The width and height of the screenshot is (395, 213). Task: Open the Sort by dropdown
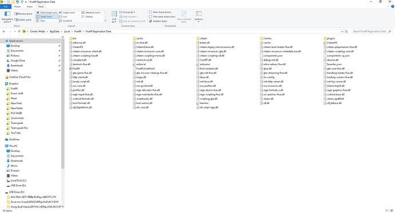click(114, 17)
